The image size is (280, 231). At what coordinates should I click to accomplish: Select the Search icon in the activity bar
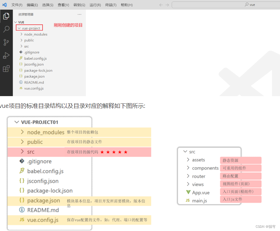(x=6, y=29)
